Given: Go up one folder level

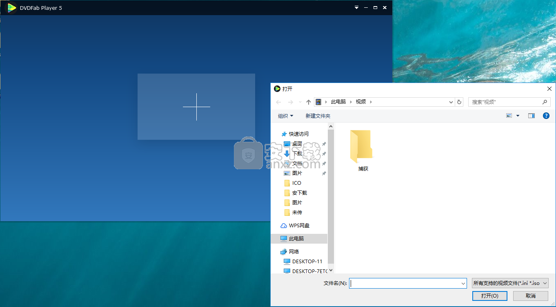Looking at the screenshot, I should (308, 102).
